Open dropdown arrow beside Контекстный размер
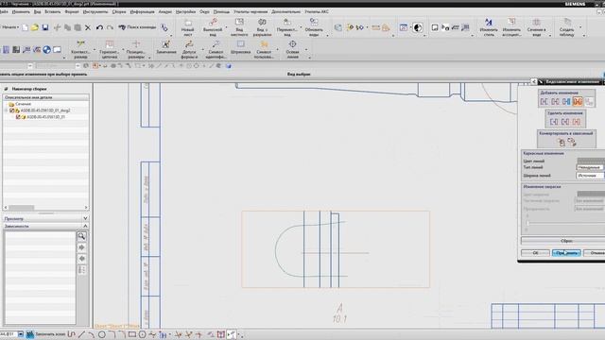The image size is (605, 340). click(94, 50)
